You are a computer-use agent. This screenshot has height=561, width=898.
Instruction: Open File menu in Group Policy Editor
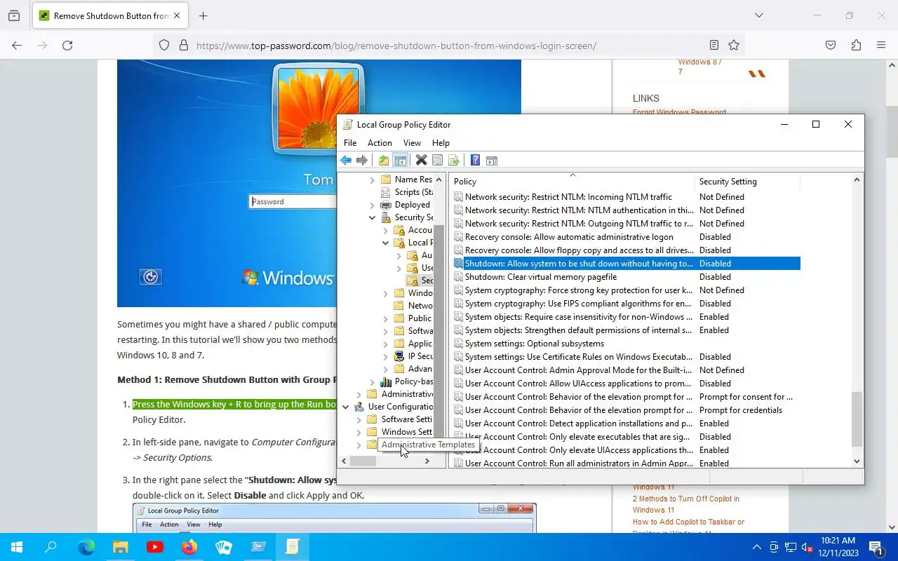[349, 142]
